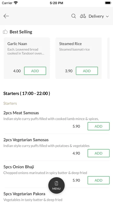Add Garlic Naan to order
113x202 pixels.
pos(35,71)
